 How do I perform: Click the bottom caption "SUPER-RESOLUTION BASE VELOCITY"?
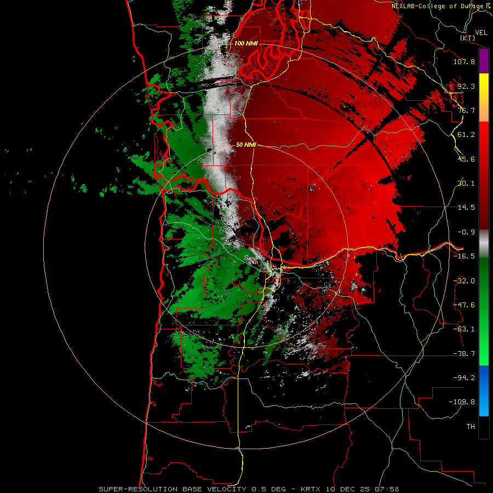(174, 489)
